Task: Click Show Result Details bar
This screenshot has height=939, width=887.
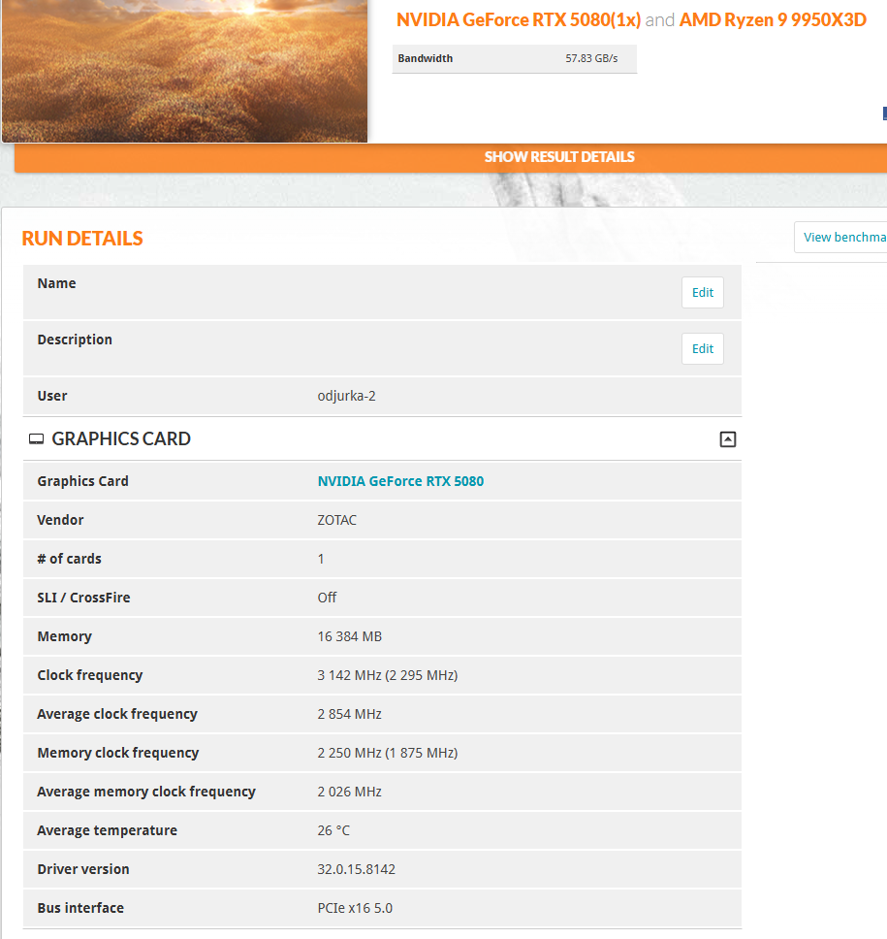Action: (451, 157)
